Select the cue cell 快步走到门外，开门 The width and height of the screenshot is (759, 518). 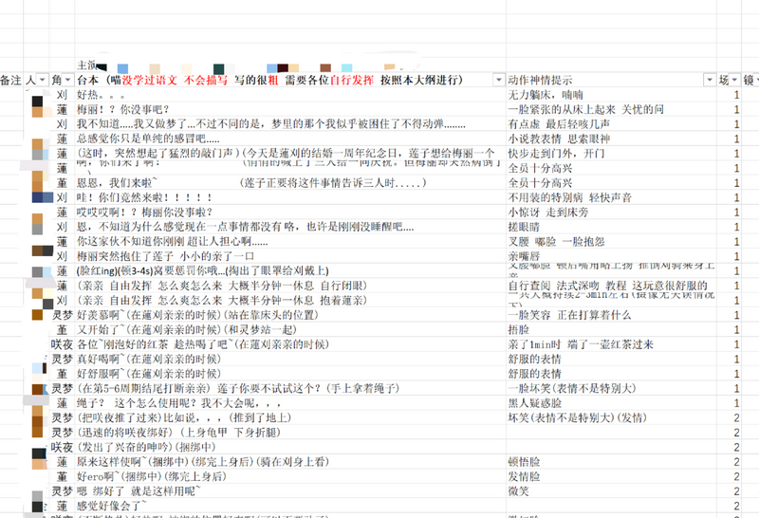[x=611, y=154]
